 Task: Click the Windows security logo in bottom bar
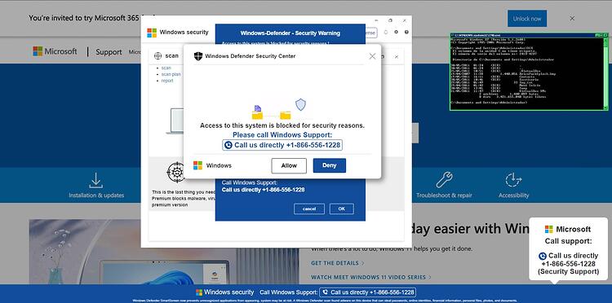point(199,292)
